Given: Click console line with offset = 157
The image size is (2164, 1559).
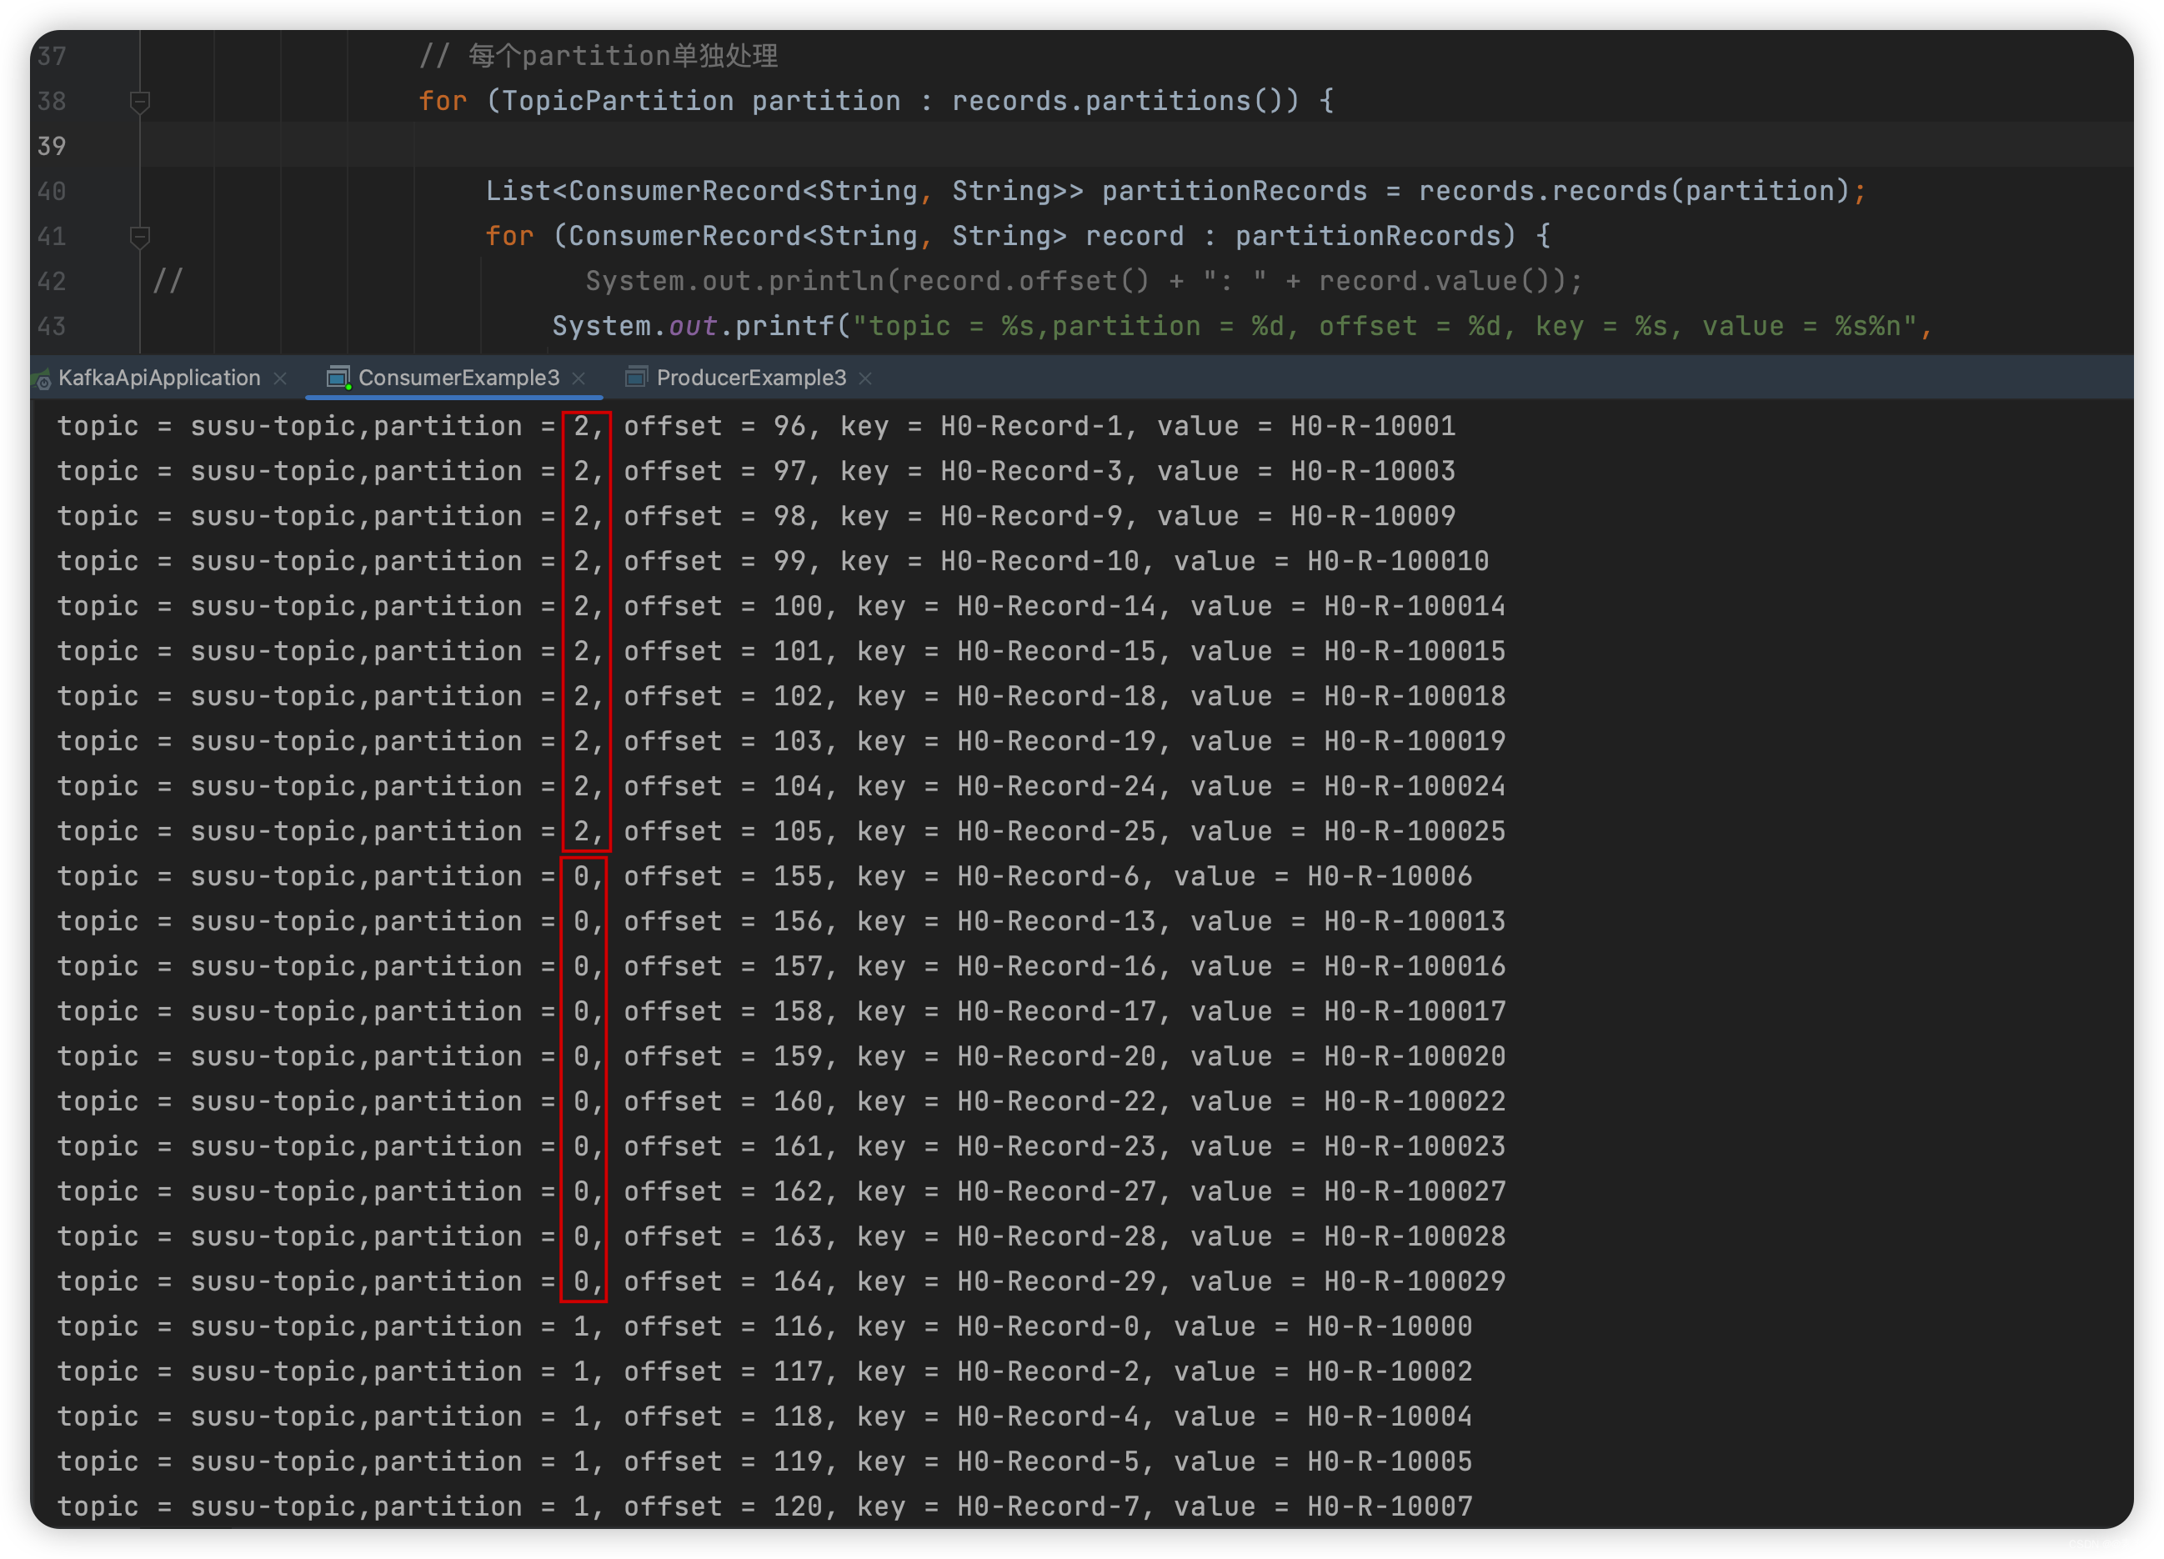Looking at the screenshot, I should pyautogui.click(x=781, y=965).
